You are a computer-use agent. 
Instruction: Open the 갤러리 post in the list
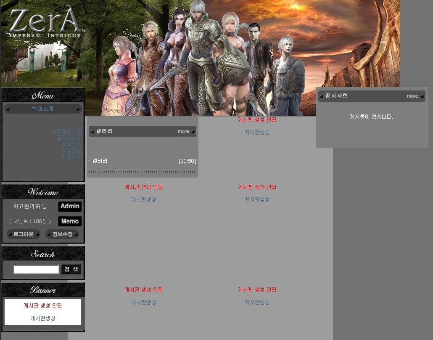(100, 161)
